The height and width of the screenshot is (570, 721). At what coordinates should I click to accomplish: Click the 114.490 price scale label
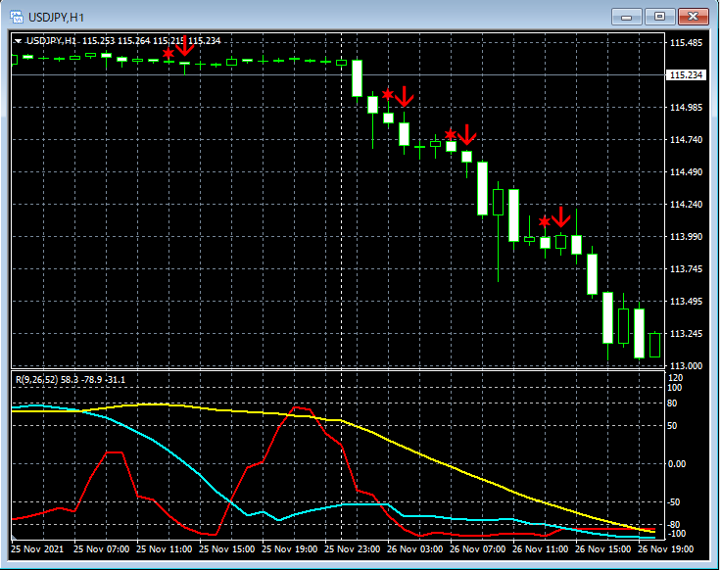(x=686, y=172)
